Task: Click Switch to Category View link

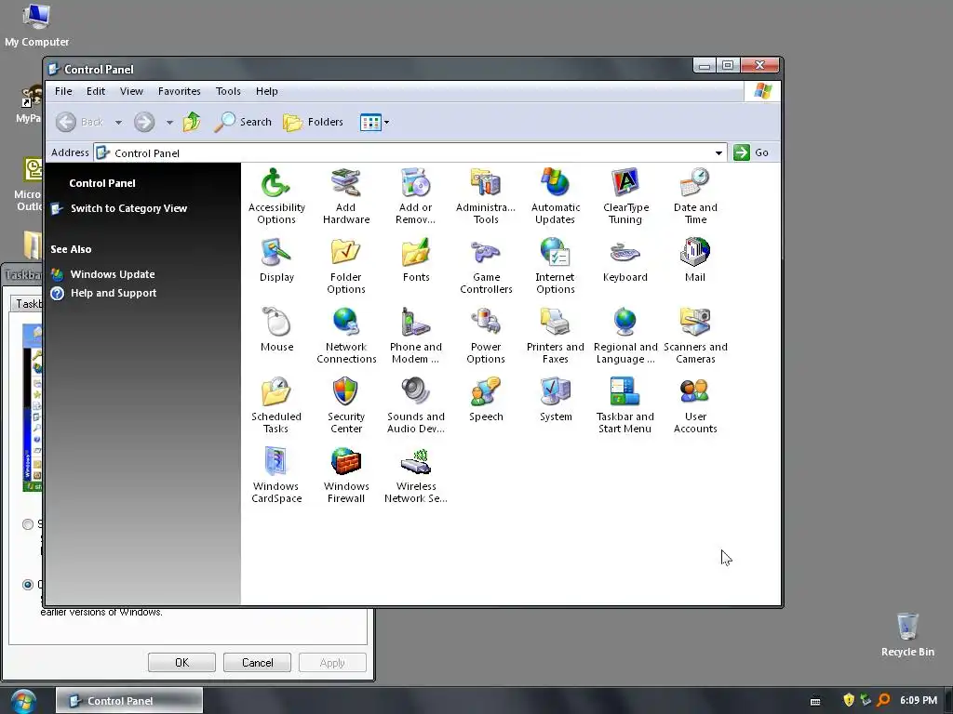Action: click(128, 208)
